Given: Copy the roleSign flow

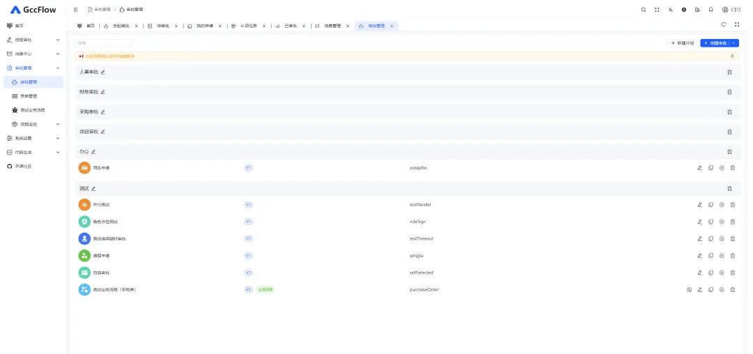Looking at the screenshot, I should [710, 222].
